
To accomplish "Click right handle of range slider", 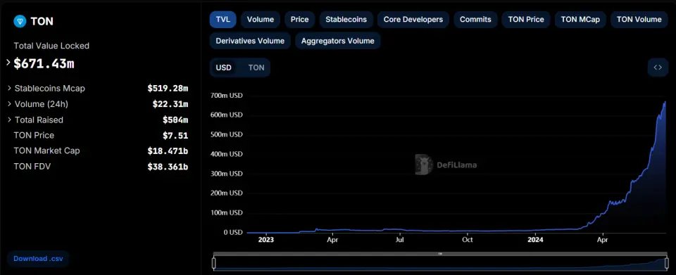I will point(667,263).
